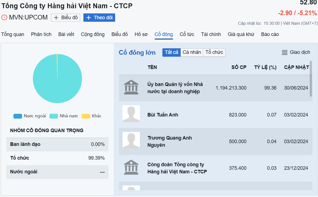Filter shareholders by Tổ chức
Viewport: 318px width, 197px height.
(x=214, y=52)
